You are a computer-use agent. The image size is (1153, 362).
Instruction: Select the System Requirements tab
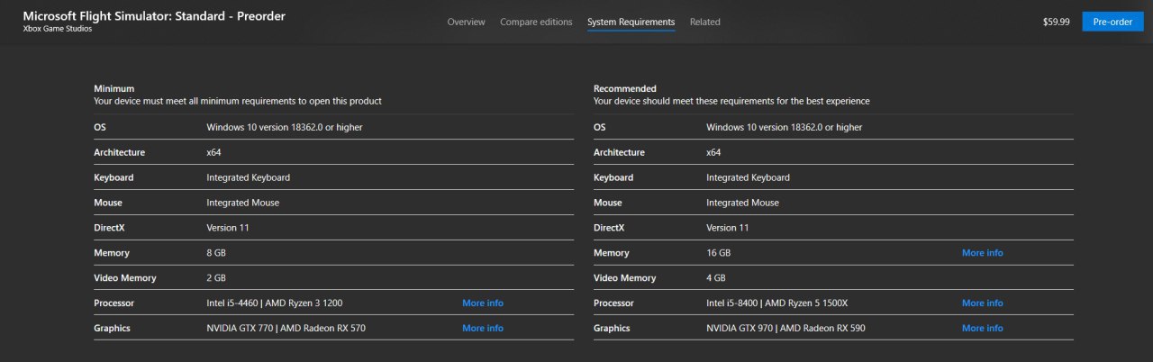pos(631,22)
